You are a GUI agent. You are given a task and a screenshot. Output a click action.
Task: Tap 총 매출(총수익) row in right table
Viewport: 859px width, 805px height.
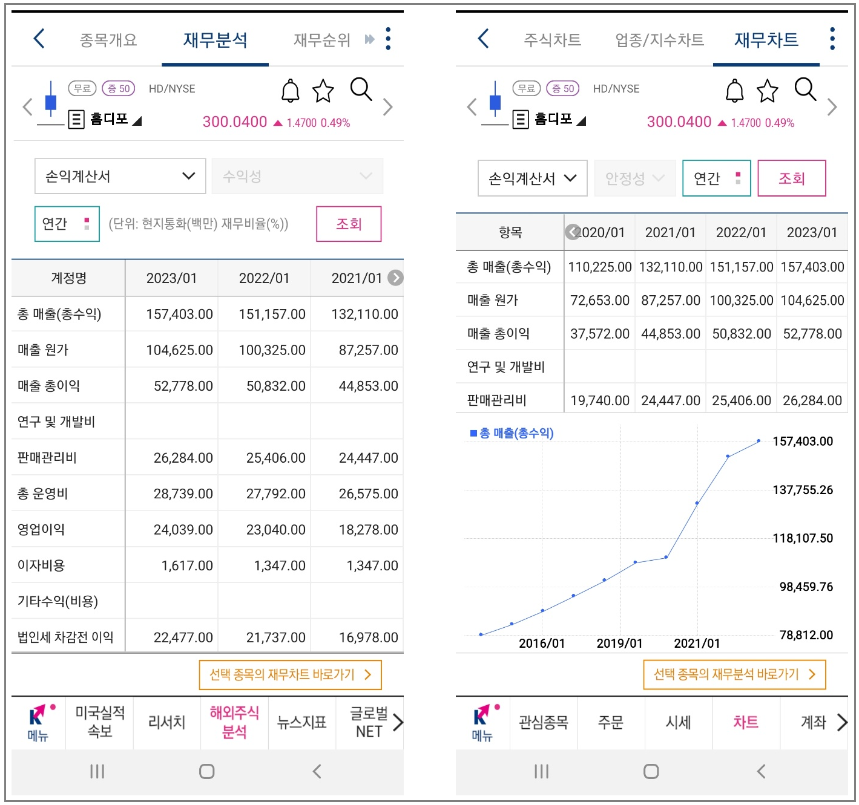point(651,267)
